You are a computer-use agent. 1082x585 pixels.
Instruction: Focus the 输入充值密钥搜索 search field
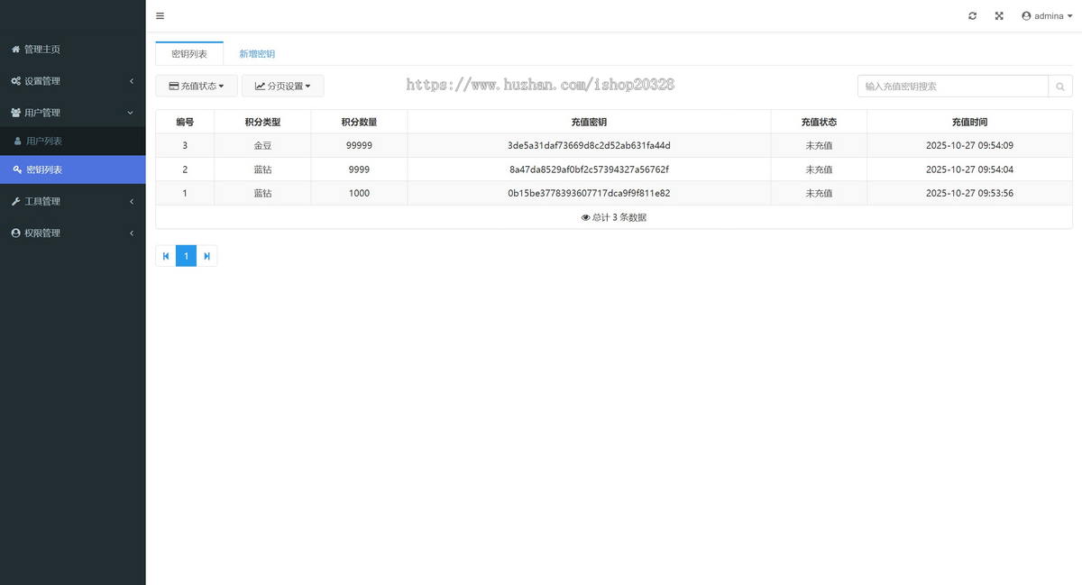click(x=952, y=87)
